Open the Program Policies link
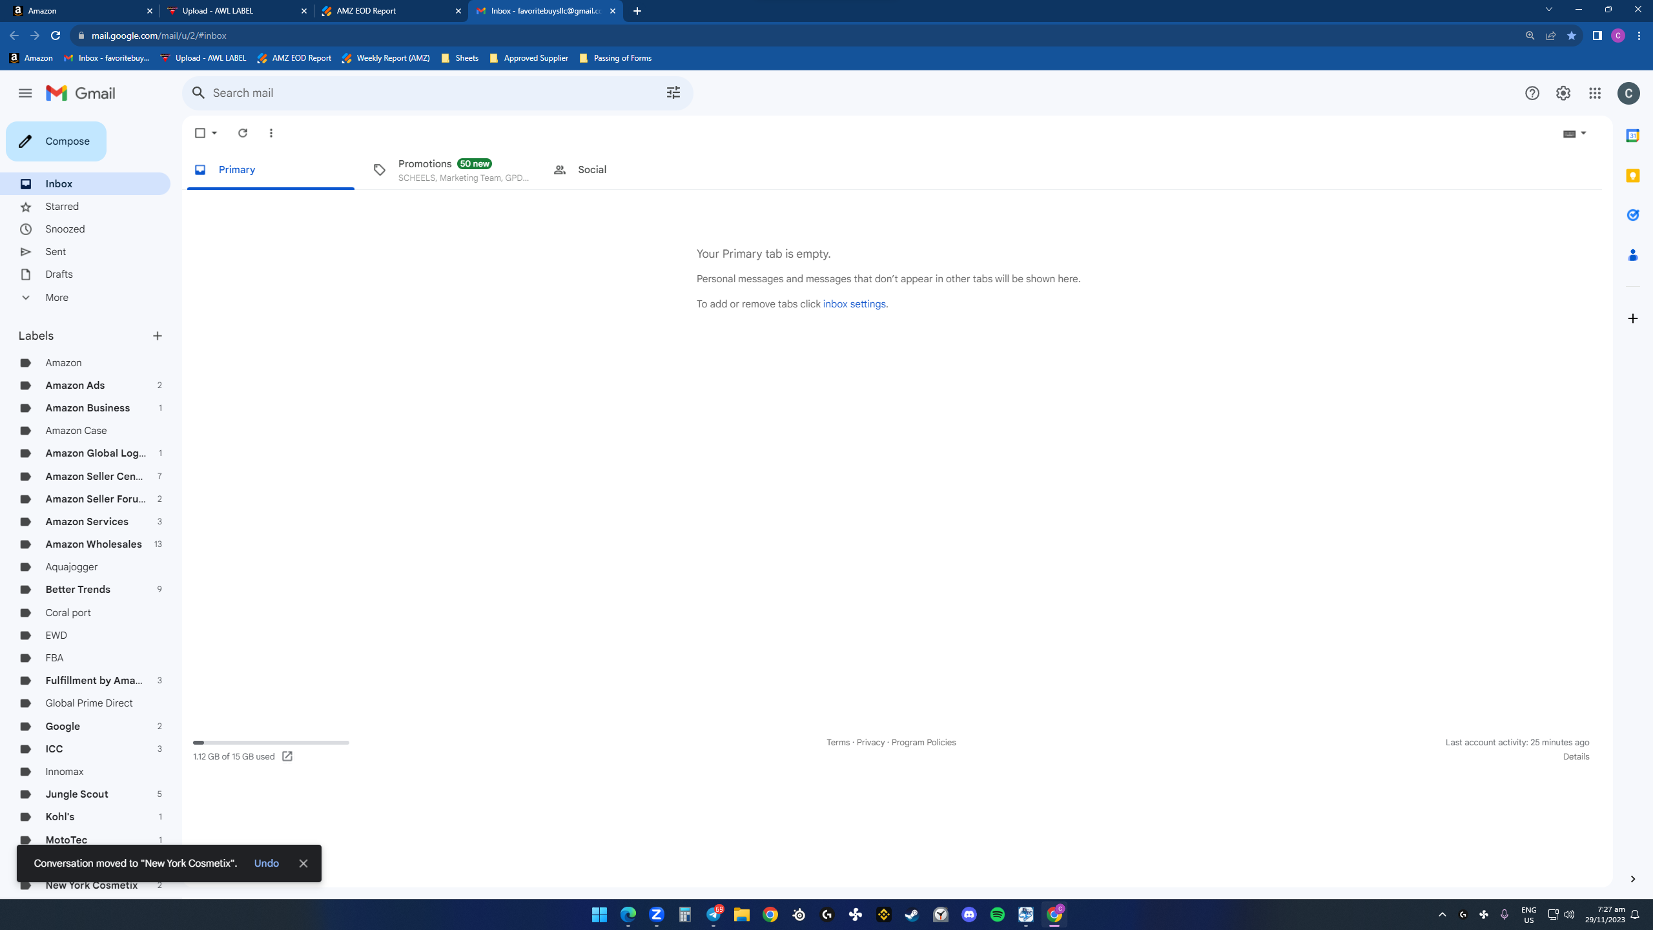The width and height of the screenshot is (1653, 930). pyautogui.click(x=923, y=743)
